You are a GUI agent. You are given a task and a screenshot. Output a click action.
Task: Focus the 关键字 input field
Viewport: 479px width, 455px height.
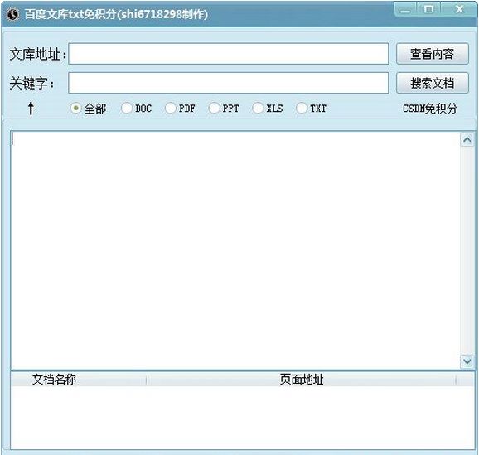(x=229, y=83)
